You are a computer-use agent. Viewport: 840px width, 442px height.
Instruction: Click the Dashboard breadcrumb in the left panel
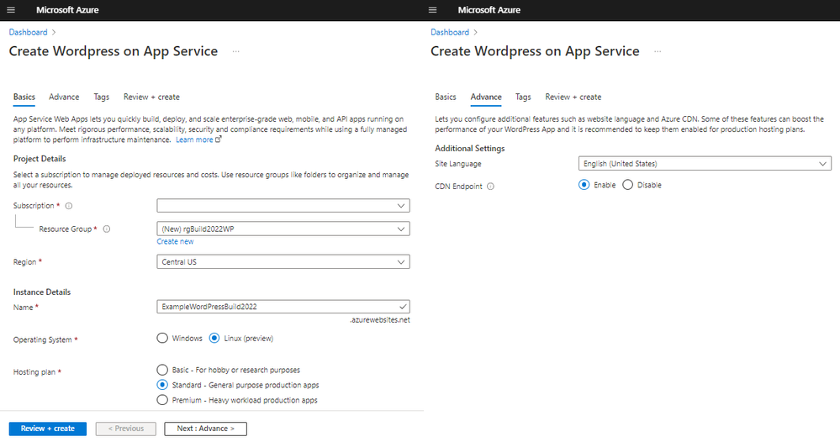tap(28, 32)
